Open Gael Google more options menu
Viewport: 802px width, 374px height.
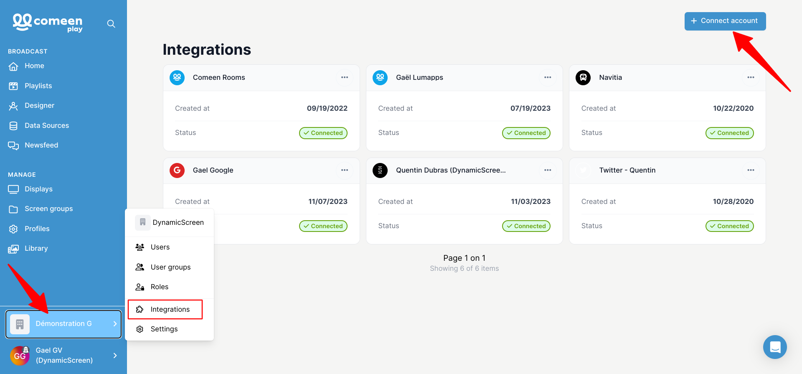[x=345, y=170]
